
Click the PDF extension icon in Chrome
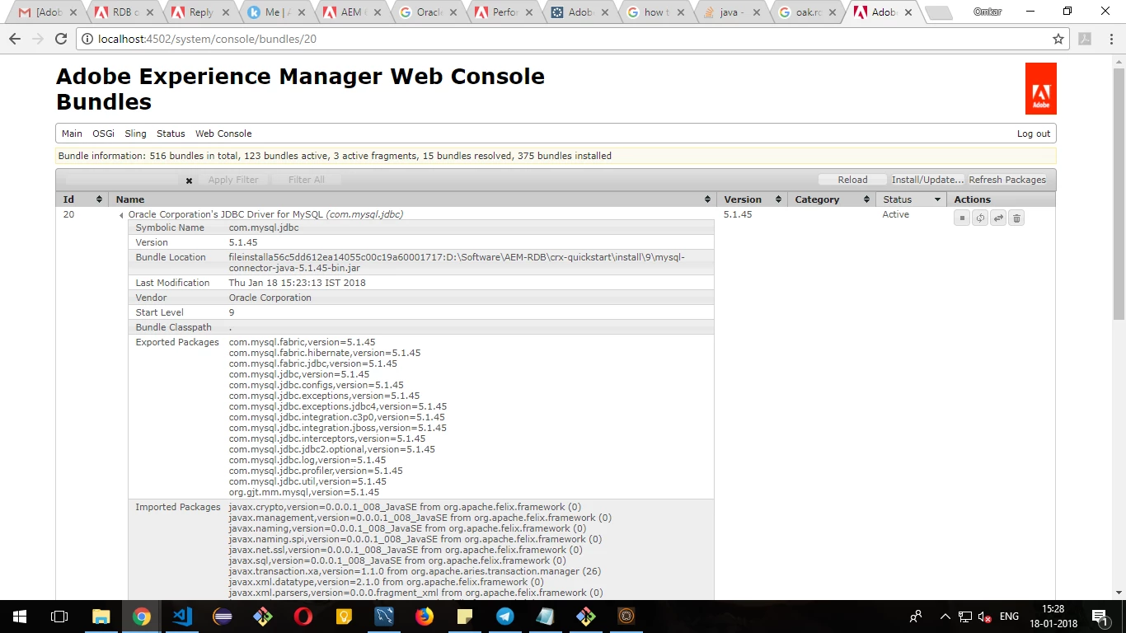coord(1085,39)
